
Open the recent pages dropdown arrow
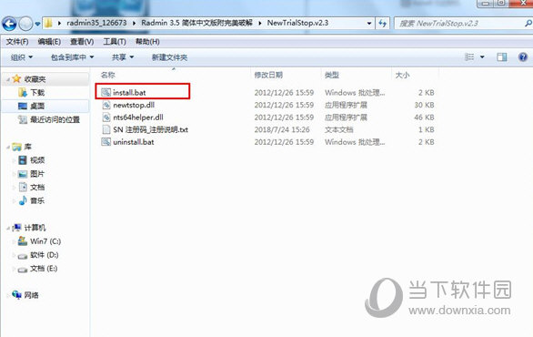click(x=37, y=25)
